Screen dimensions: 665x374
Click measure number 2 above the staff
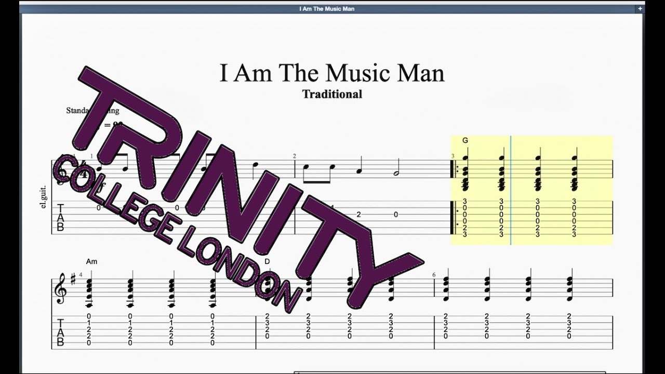pos(294,156)
